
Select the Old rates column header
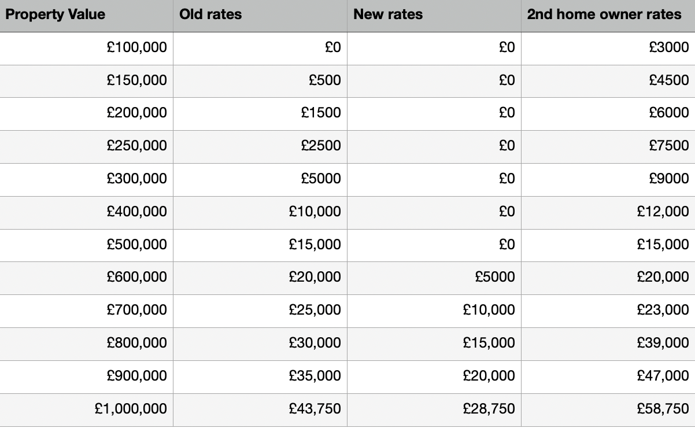pyautogui.click(x=260, y=16)
